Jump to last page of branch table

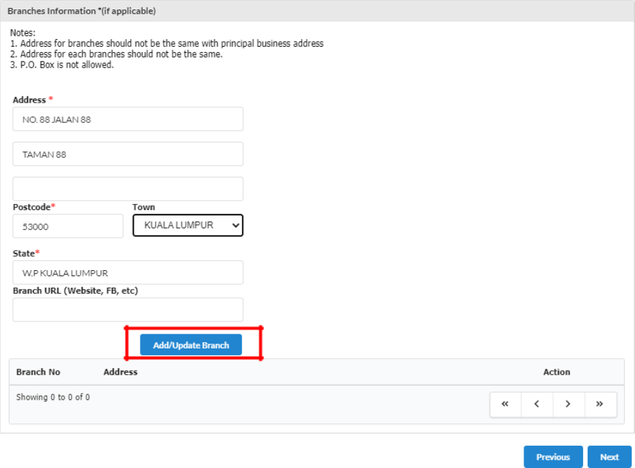click(600, 404)
